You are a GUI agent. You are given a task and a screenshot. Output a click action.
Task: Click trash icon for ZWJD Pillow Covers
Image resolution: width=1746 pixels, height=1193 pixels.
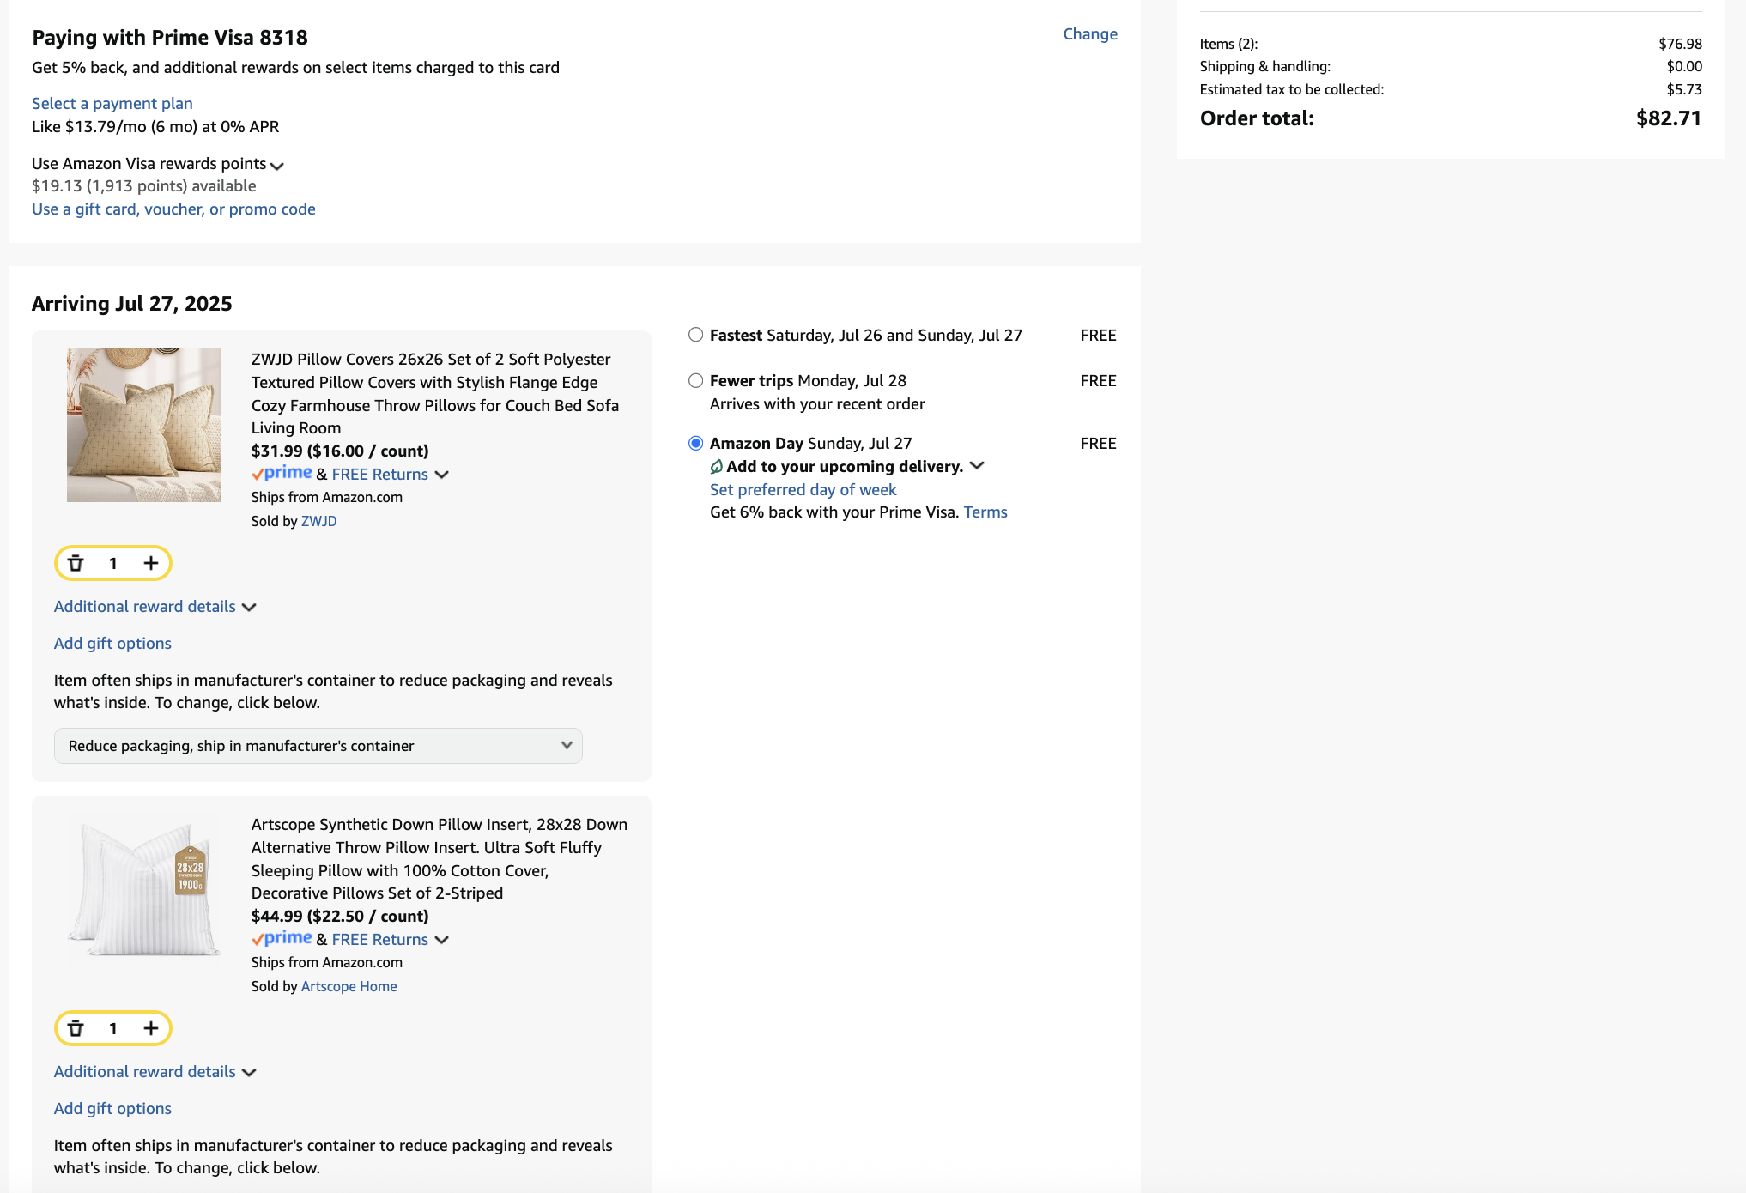click(76, 563)
